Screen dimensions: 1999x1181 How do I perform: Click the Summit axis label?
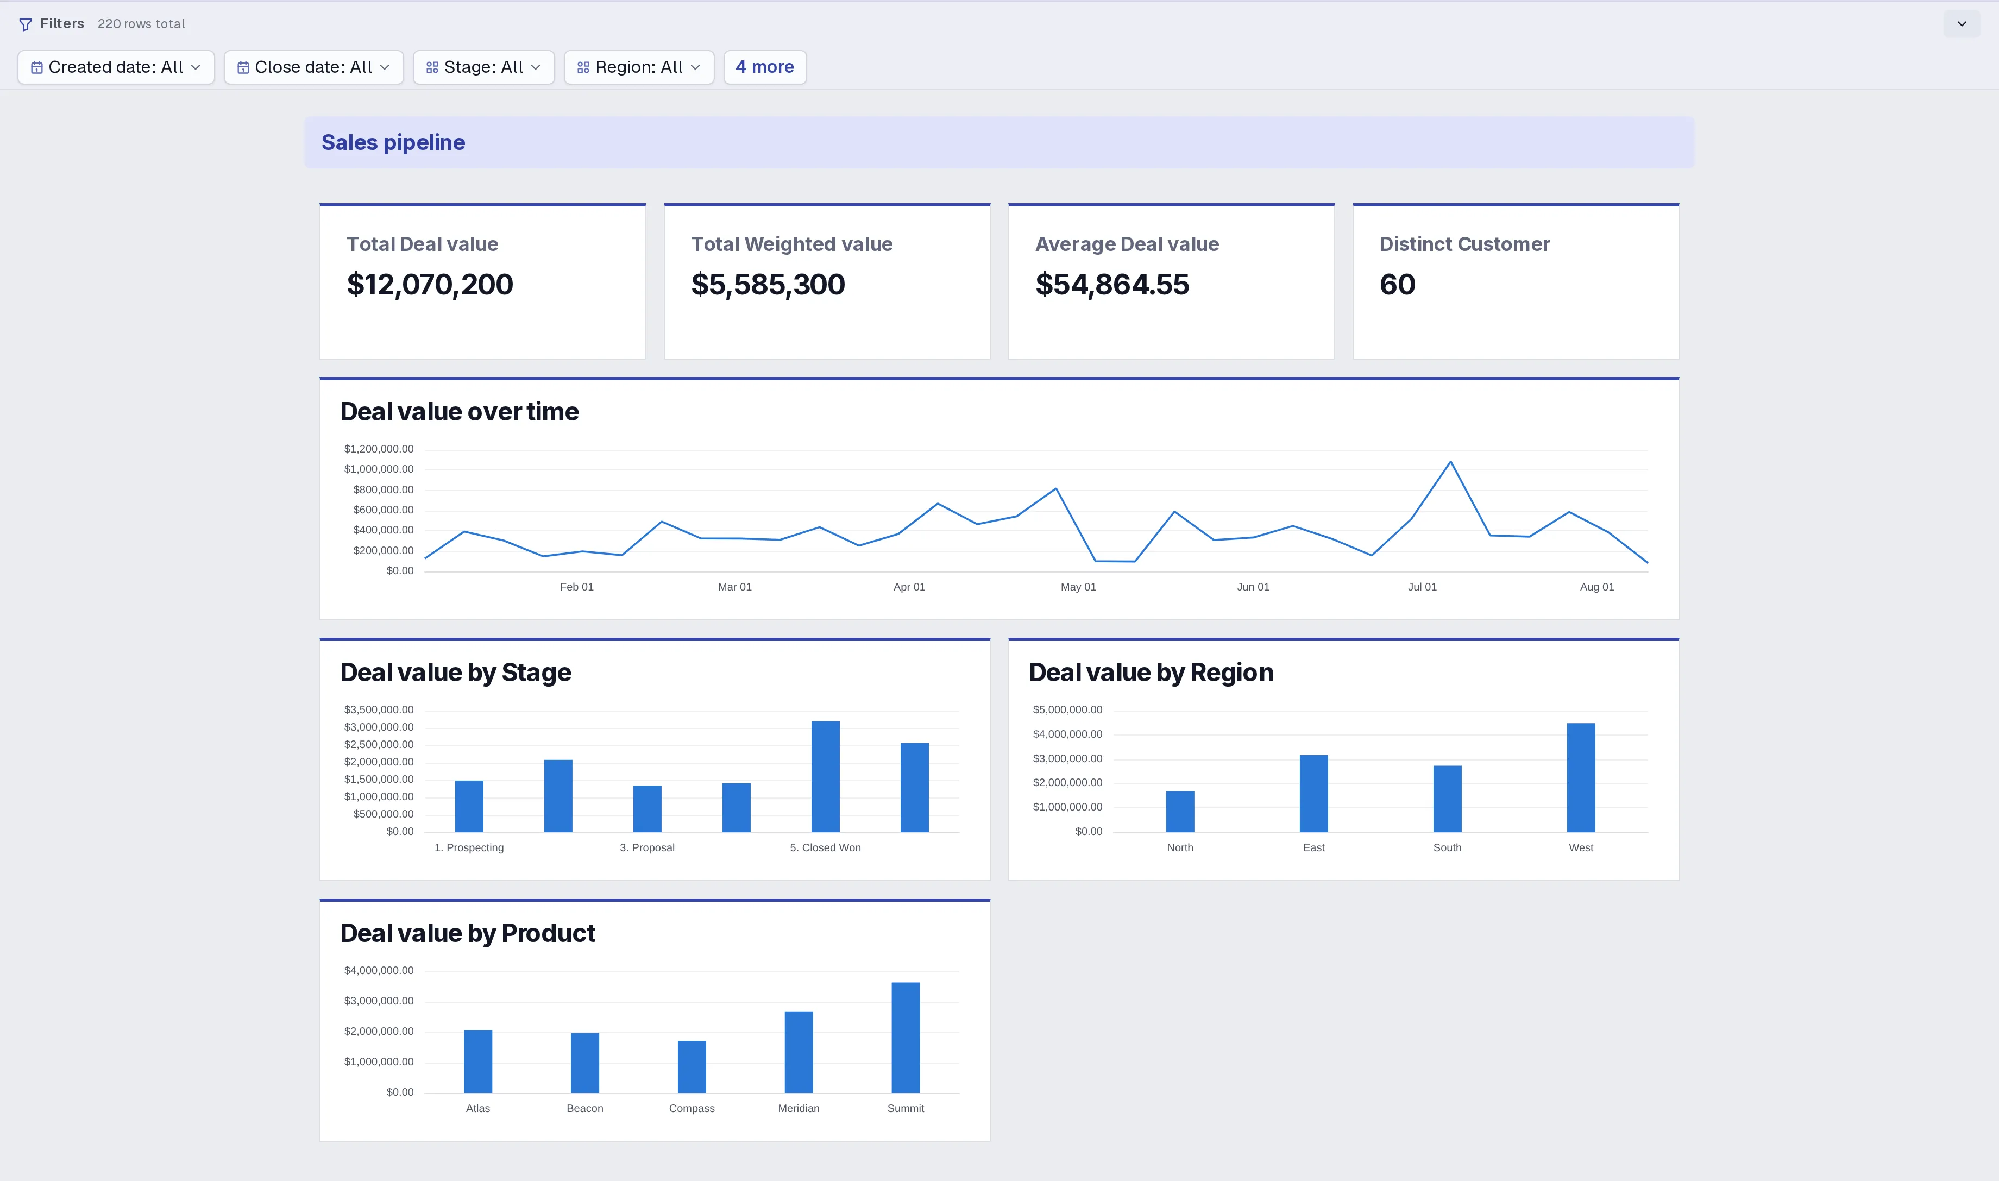click(x=906, y=1109)
